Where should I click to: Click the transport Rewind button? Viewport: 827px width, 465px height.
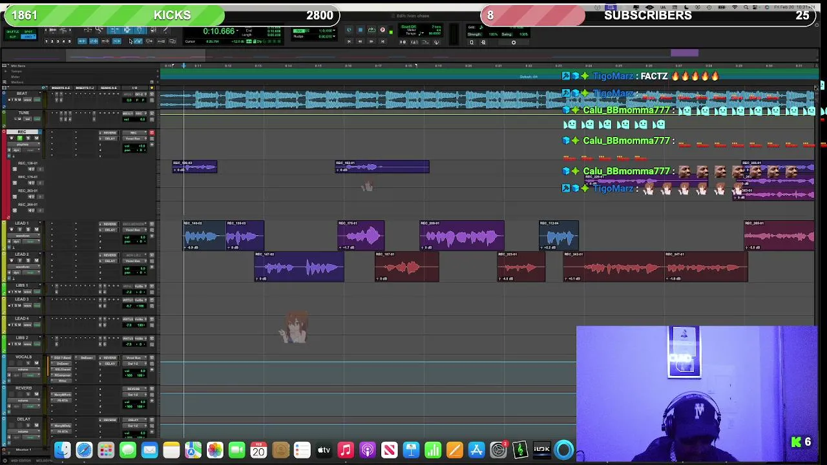pos(360,41)
